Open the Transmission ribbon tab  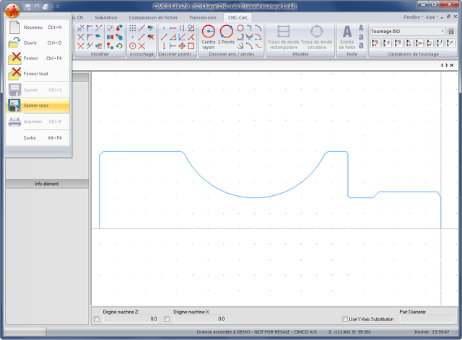tap(203, 17)
